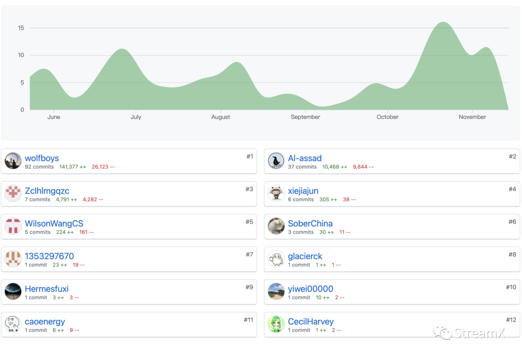
Task: Click xiejiajun's octocat avatar
Action: [x=276, y=193]
